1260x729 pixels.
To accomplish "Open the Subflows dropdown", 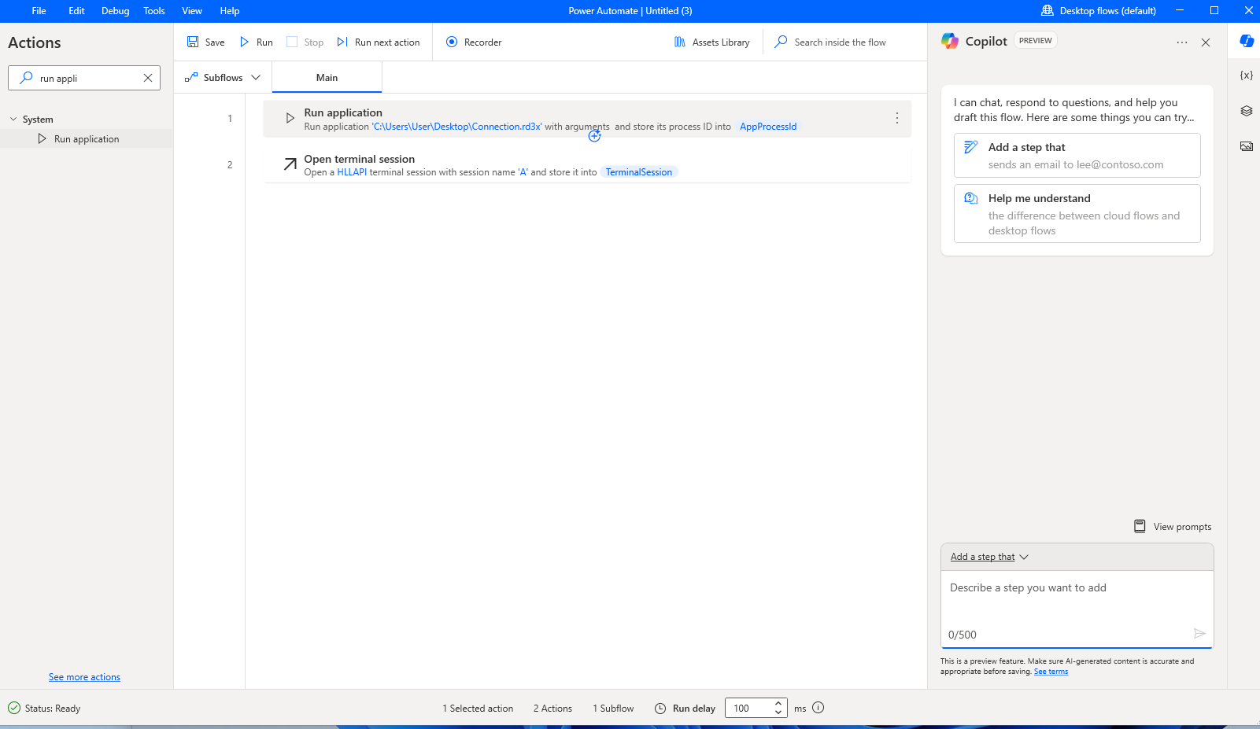I will coord(223,77).
